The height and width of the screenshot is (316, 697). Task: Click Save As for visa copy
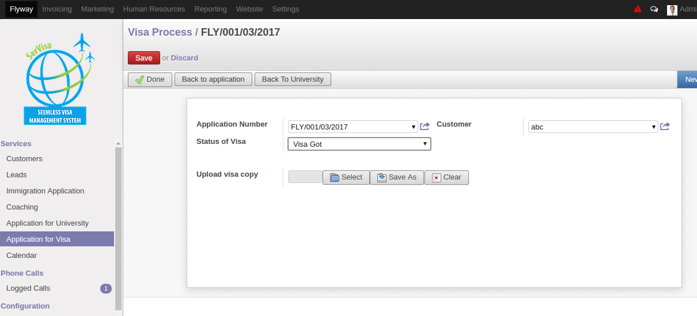[397, 177]
